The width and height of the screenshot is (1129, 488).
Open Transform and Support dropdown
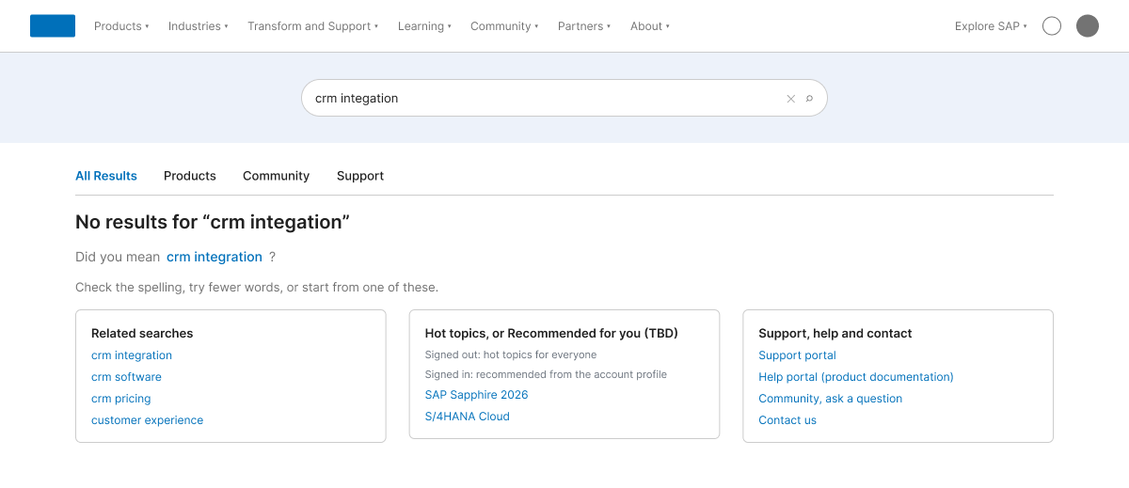[313, 26]
